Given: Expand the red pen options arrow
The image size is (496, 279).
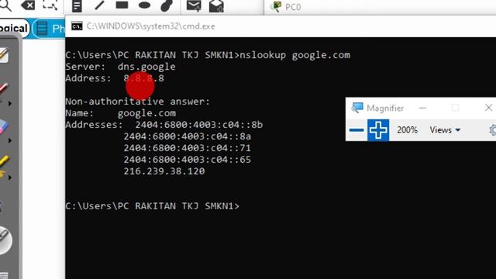Looking at the screenshot, I should [x=10, y=103].
